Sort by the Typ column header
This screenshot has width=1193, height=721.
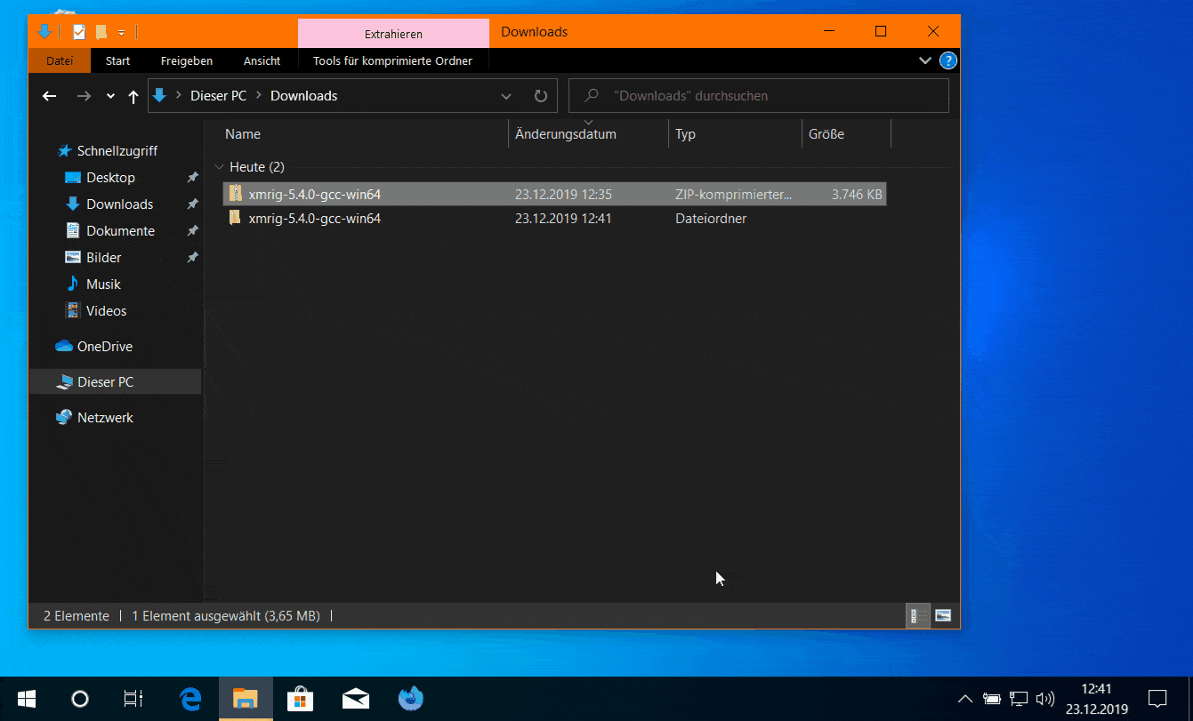pos(735,134)
